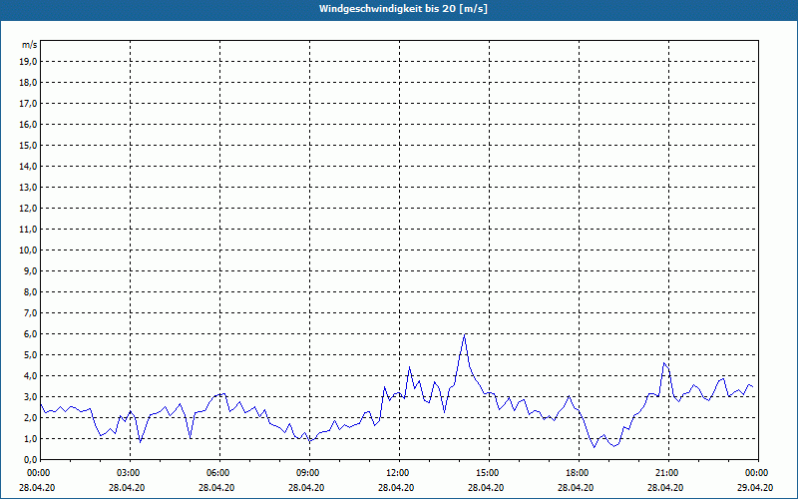Click the y-axis value '0,0'
Viewport: 798px width, 499px height.
[30, 460]
